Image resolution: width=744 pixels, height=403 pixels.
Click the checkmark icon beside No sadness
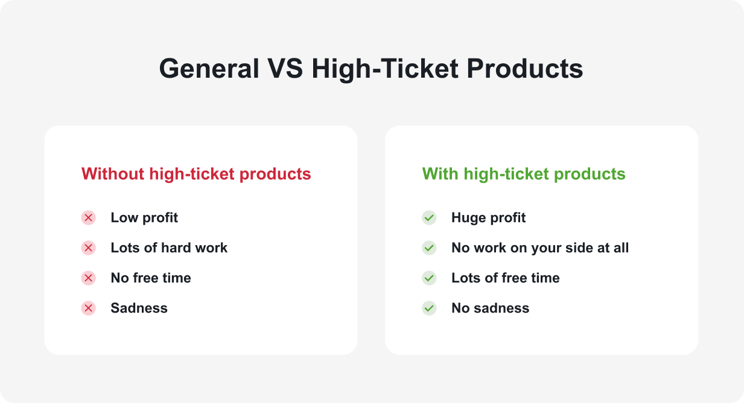click(429, 308)
